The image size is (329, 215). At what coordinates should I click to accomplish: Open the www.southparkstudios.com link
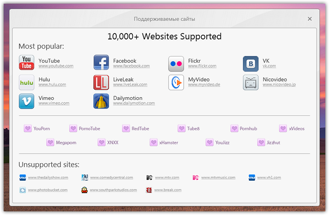point(114,190)
